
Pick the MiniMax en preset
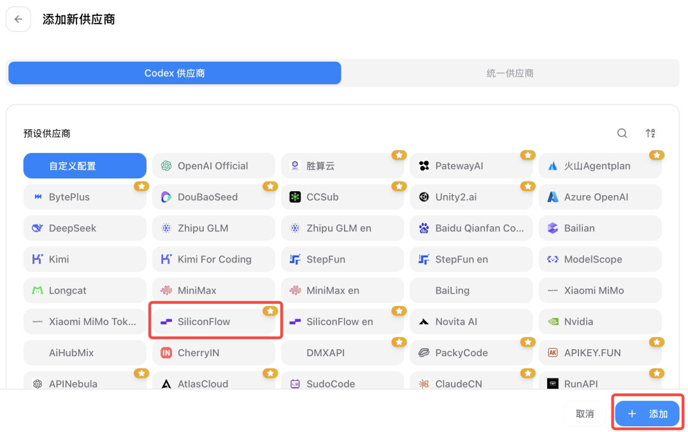click(x=342, y=291)
